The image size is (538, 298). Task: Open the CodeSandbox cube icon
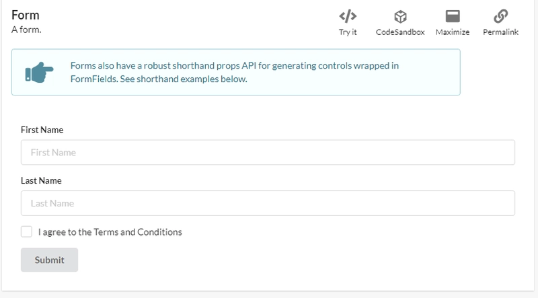tap(400, 16)
